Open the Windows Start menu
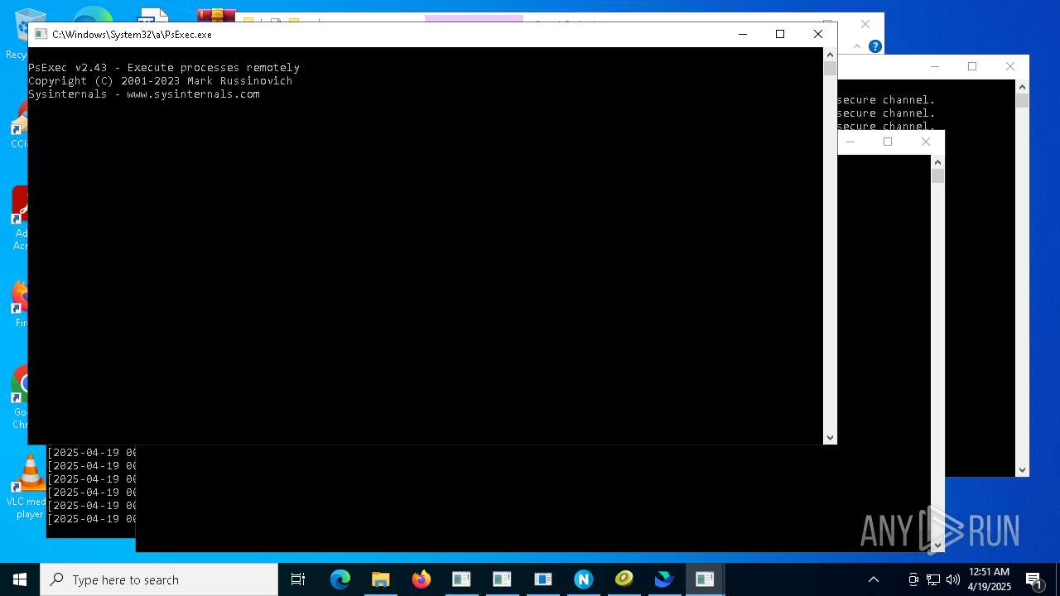The width and height of the screenshot is (1060, 596). point(20,579)
